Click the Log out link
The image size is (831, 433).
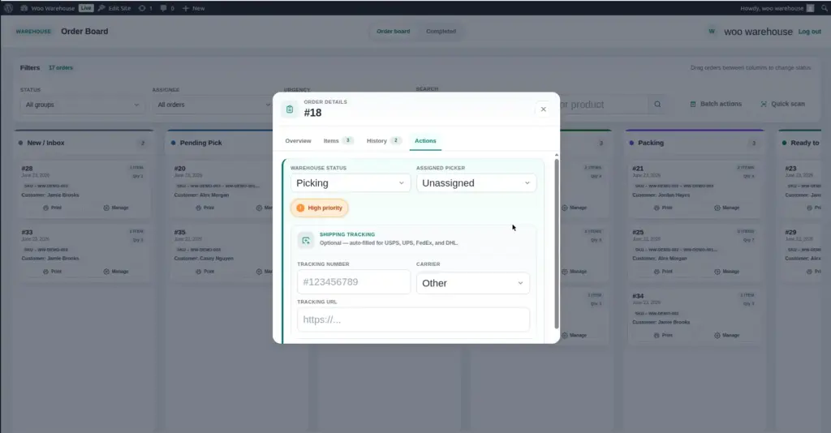pos(809,32)
